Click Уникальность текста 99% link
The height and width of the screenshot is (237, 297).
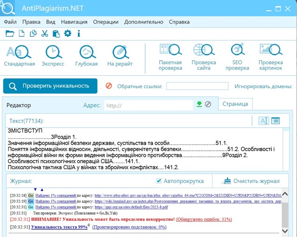coord(59,227)
